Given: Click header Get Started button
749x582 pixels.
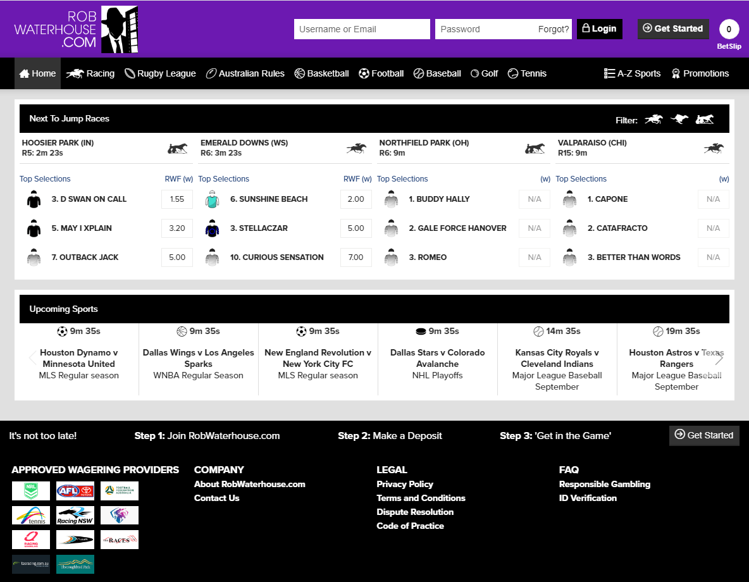Looking at the screenshot, I should coord(673,29).
